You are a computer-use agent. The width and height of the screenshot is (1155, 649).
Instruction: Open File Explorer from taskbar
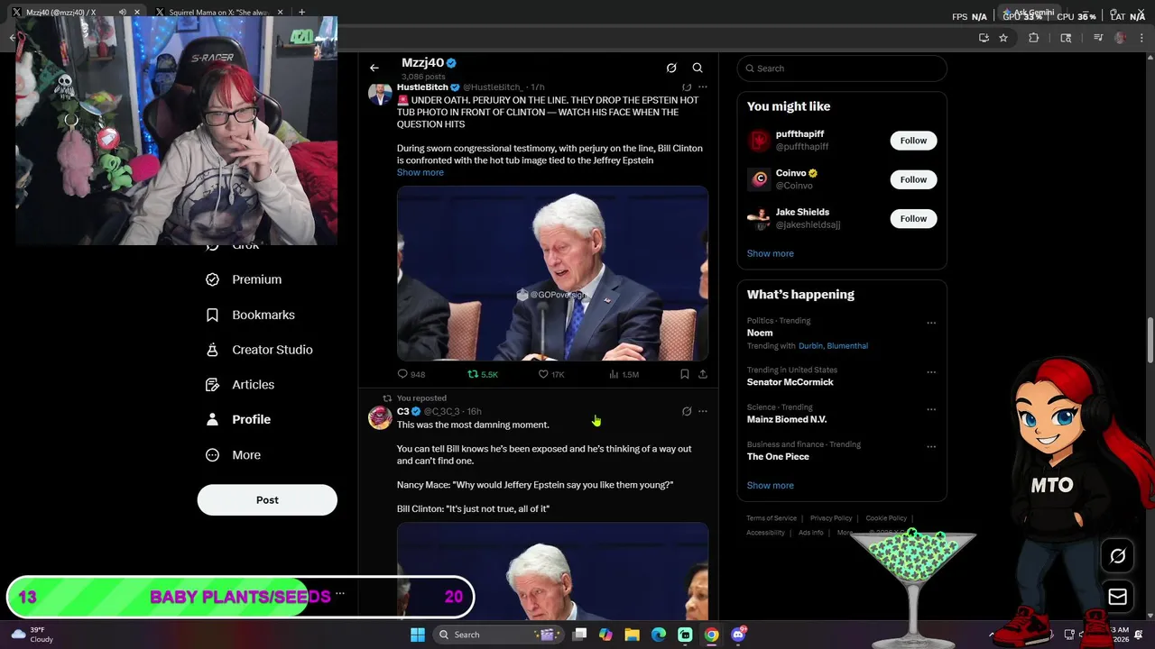tap(632, 635)
